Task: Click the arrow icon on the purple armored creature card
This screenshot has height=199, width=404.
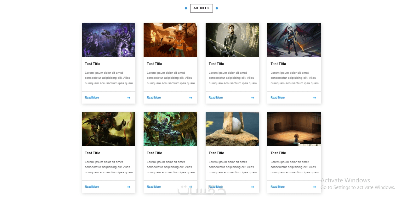Action: click(x=128, y=98)
